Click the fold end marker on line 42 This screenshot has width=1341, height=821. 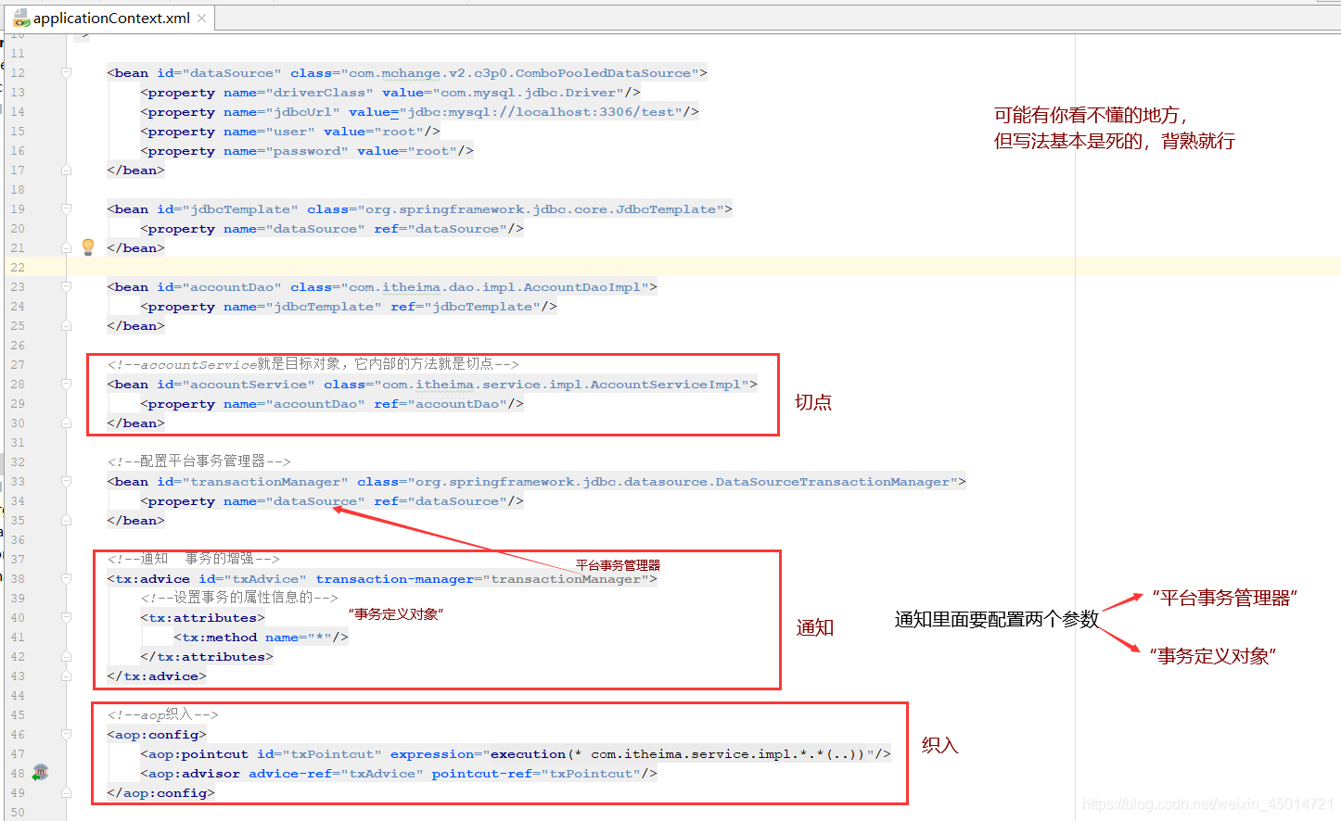pyautogui.click(x=66, y=656)
